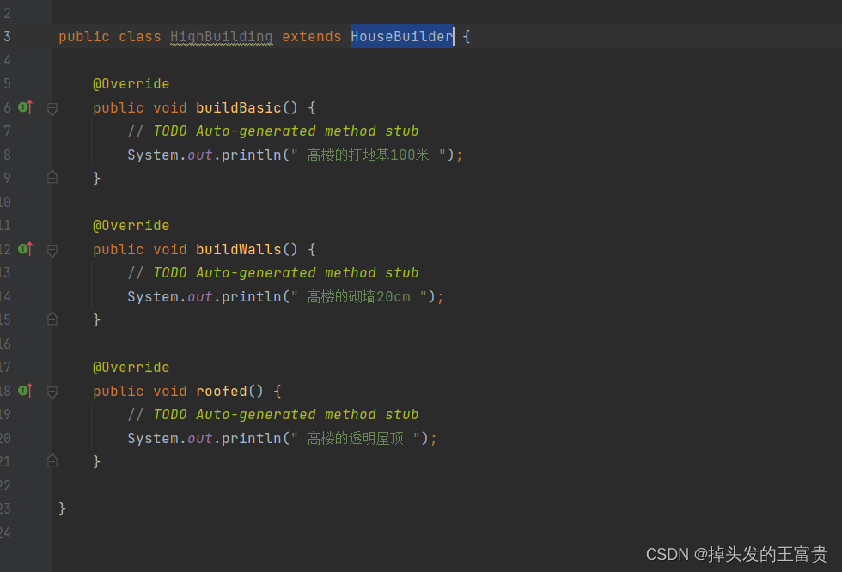Click the HighBuilding class name
Image resolution: width=842 pixels, height=572 pixels.
(x=222, y=36)
